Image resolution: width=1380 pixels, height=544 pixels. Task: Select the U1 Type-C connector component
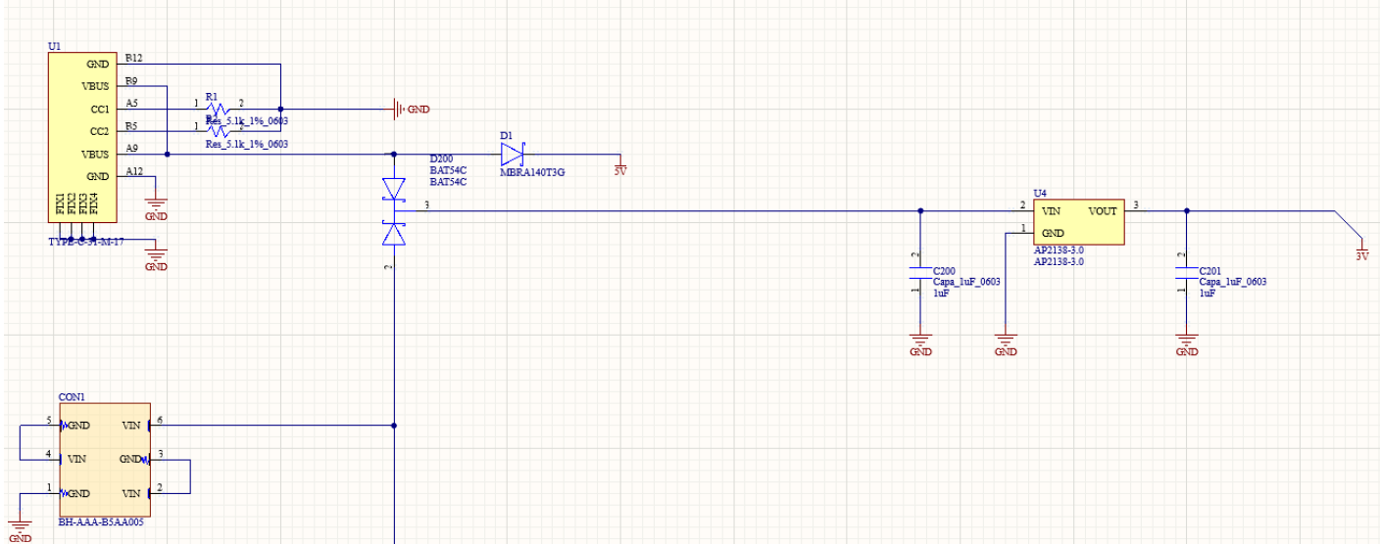(83, 137)
